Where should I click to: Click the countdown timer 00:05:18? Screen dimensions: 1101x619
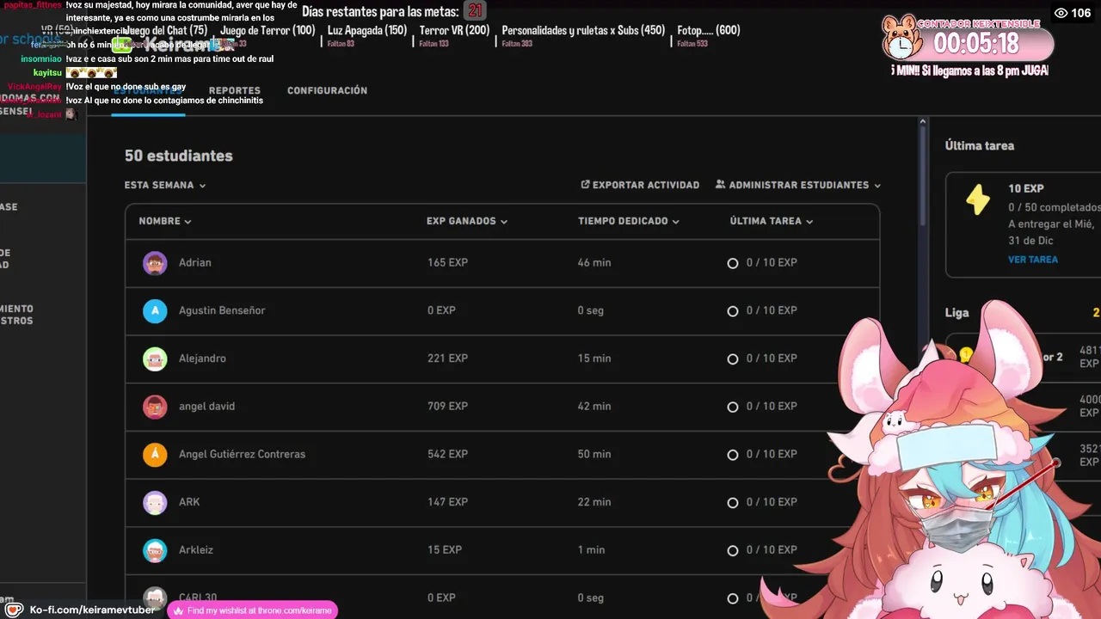(x=976, y=43)
